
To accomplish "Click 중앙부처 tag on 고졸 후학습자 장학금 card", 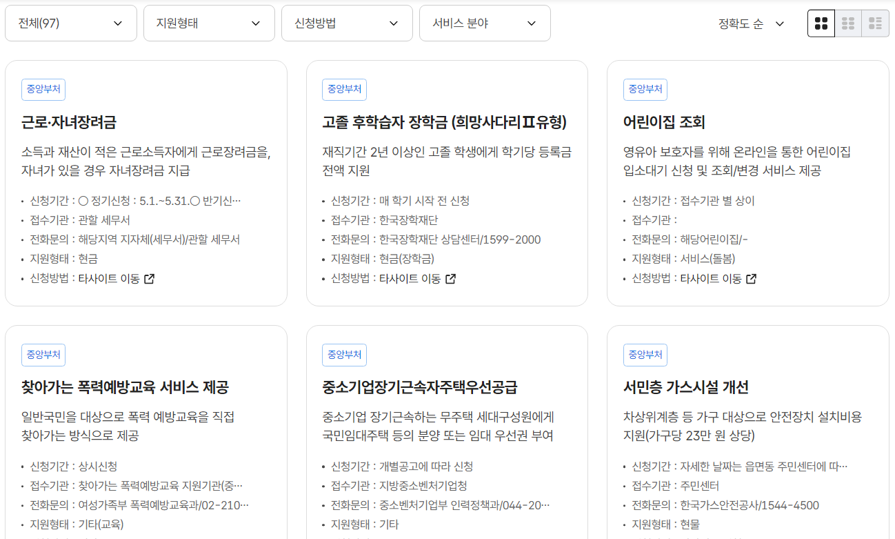I will pos(344,89).
